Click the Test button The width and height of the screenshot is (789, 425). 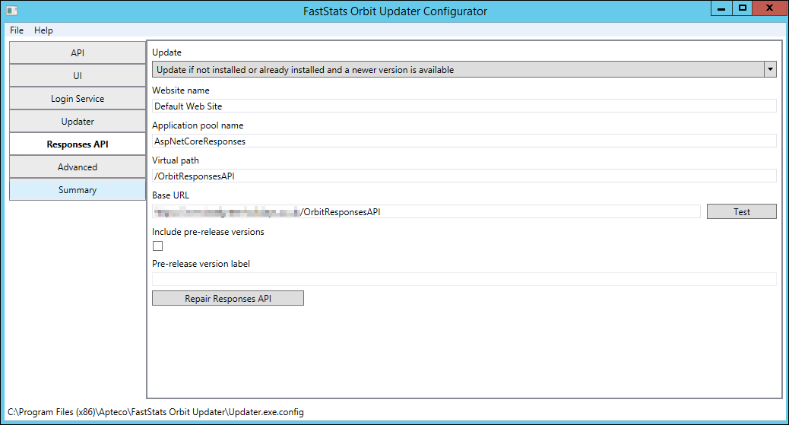click(x=741, y=211)
